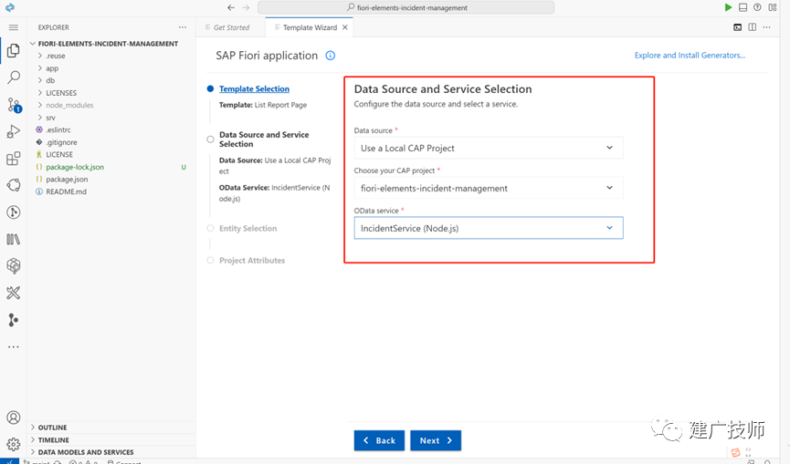The image size is (790, 464).
Task: Switch to the Get Started tab
Action: click(x=231, y=27)
